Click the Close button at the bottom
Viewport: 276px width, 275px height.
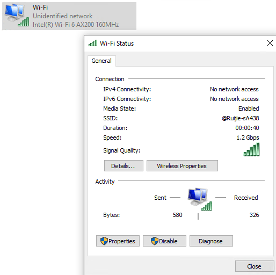pos(255,266)
